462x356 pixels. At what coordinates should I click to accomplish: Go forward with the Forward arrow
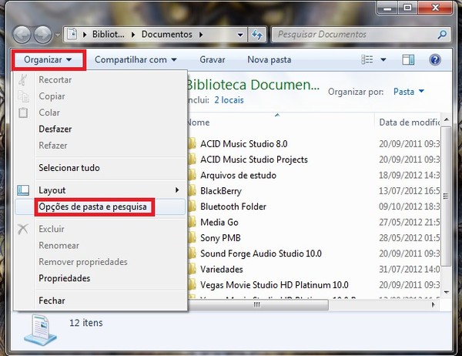point(42,35)
